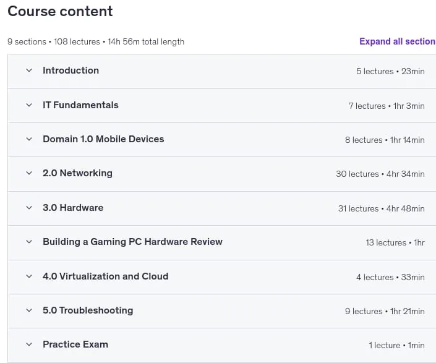This screenshot has width=436, height=363.
Task: Click chevron for Building a Gaming PC
Action: tap(29, 242)
